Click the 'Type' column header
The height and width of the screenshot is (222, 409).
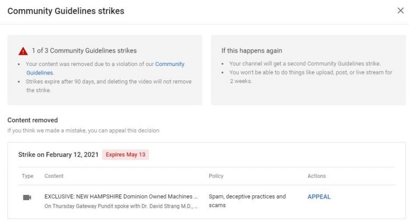click(x=27, y=176)
